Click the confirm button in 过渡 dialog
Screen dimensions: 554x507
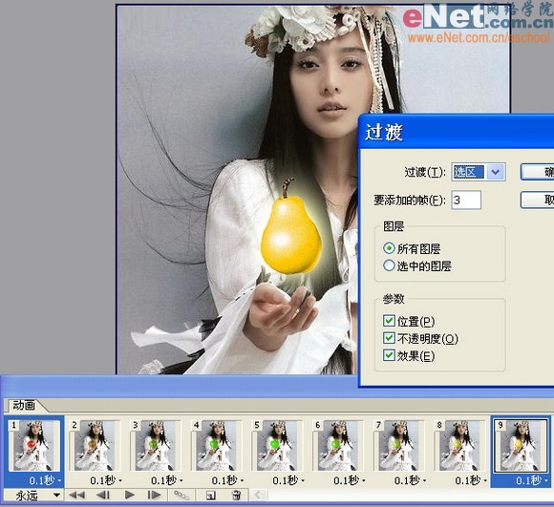538,172
